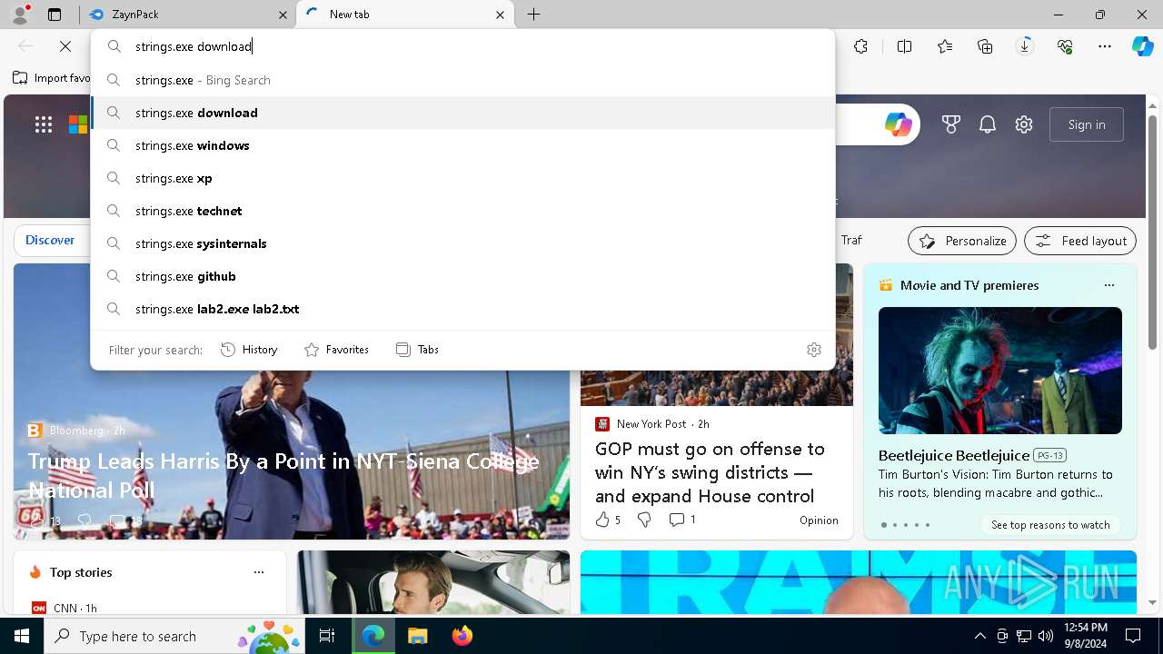
Task: Open the Trump Leads Harris headline
Action: coord(283,475)
